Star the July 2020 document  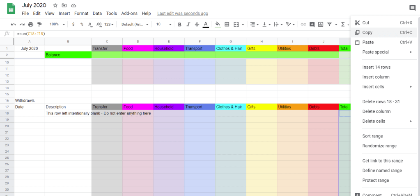pyautogui.click(x=55, y=5)
